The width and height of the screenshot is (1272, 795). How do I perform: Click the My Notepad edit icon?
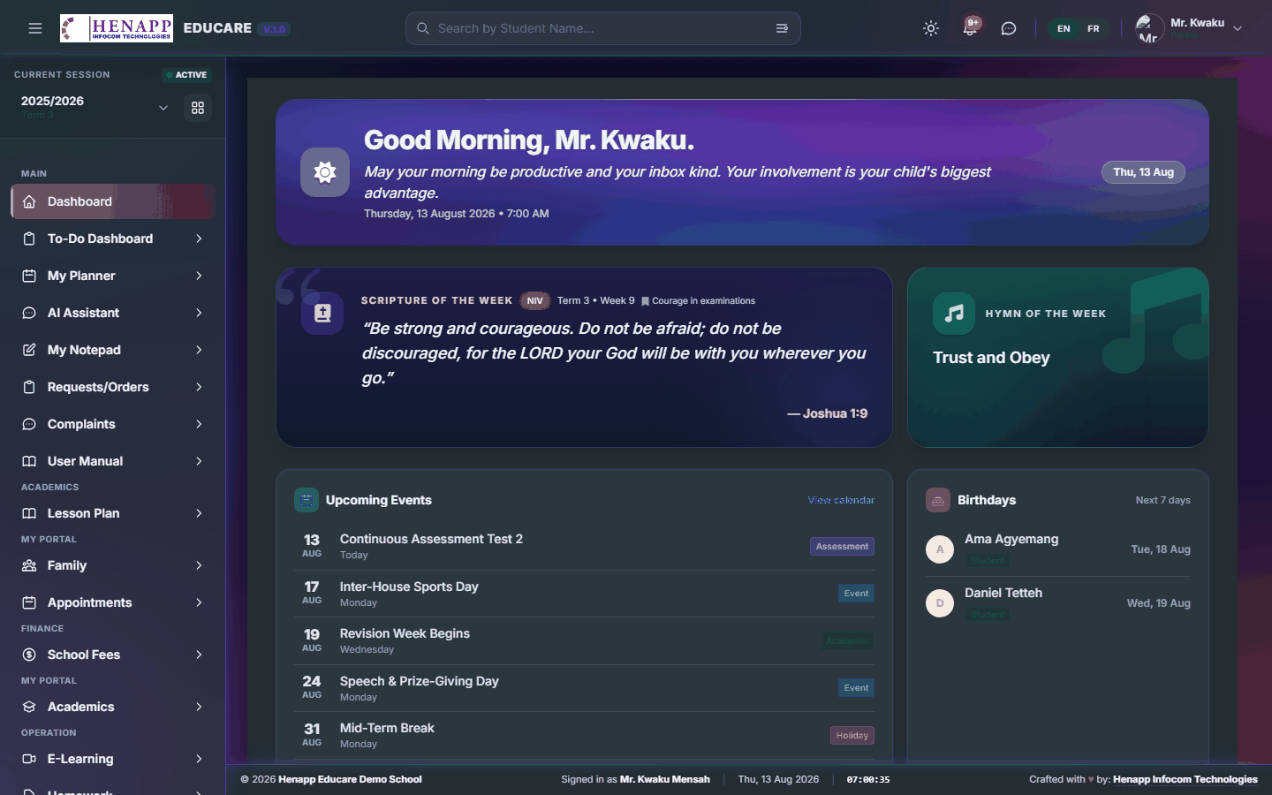pos(29,350)
